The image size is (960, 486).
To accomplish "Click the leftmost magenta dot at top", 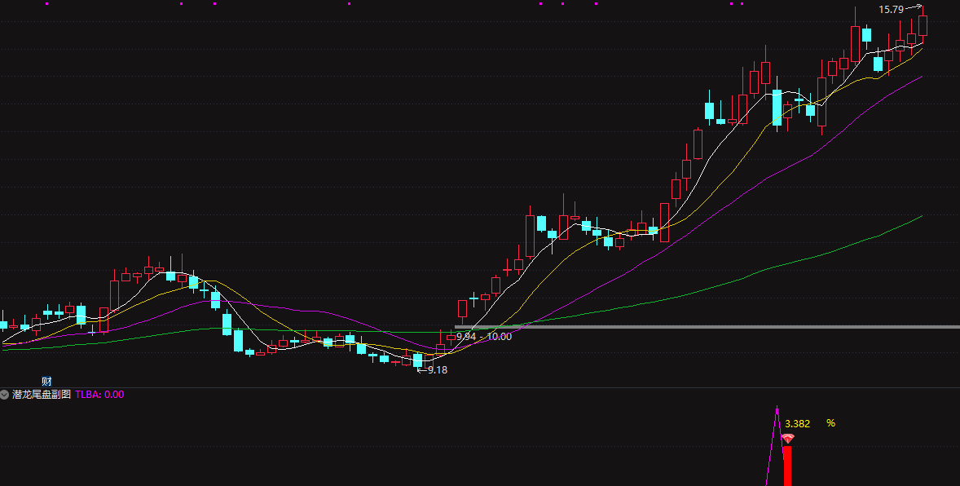I will [46, 4].
